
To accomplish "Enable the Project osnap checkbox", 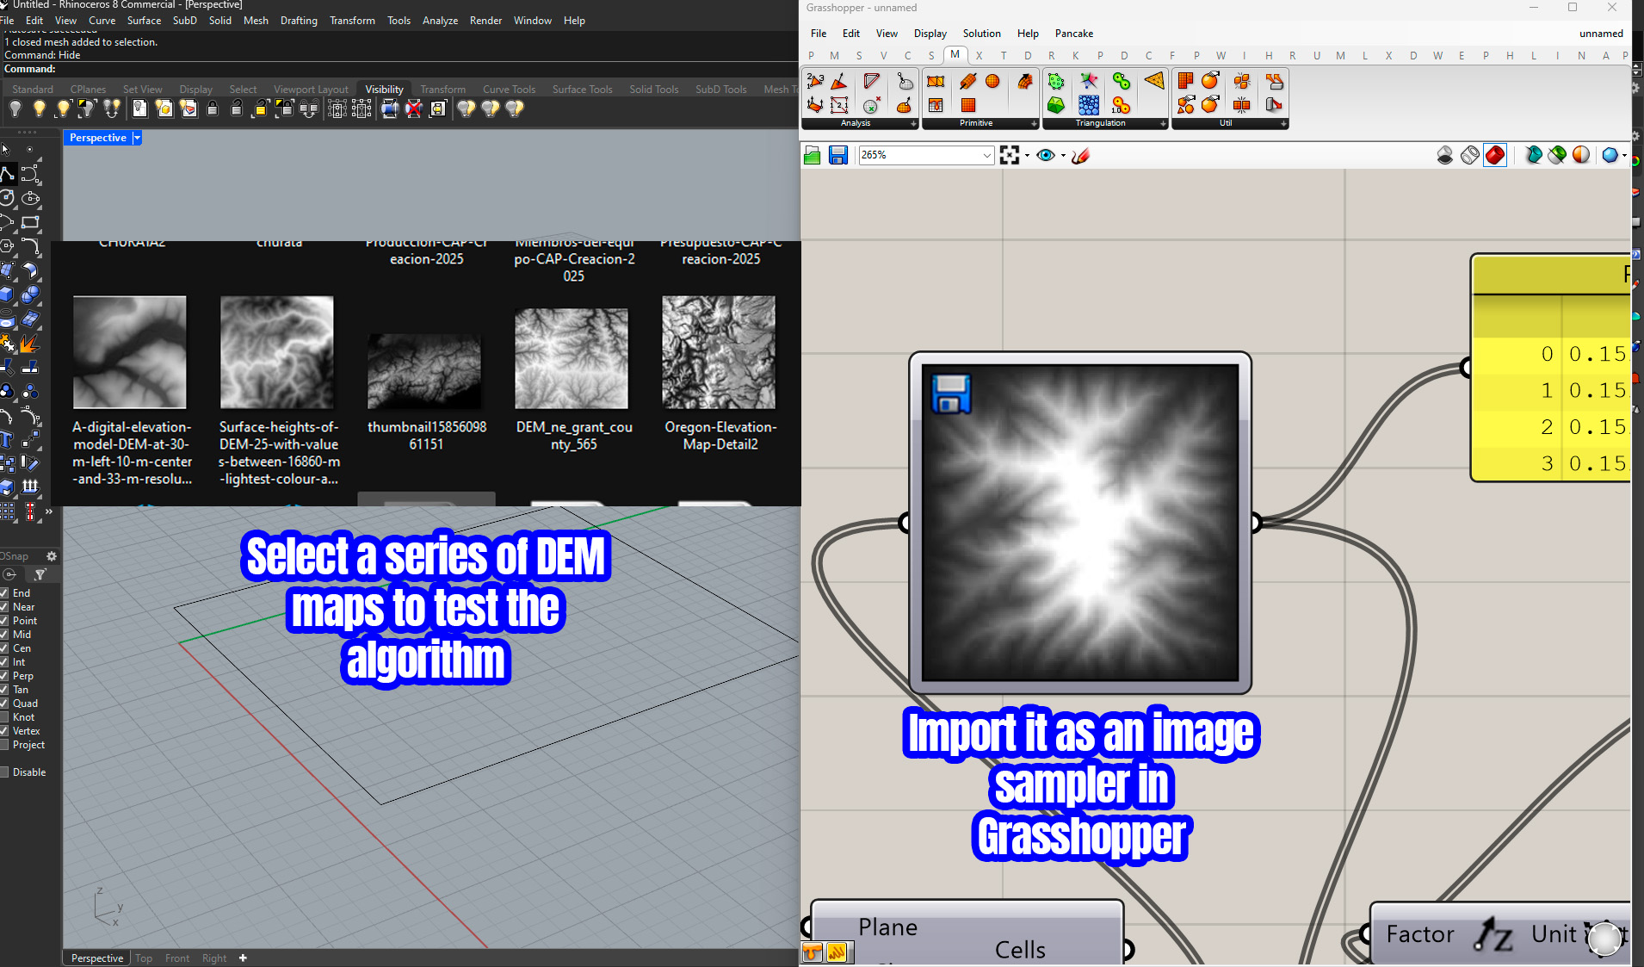I will pos(4,745).
